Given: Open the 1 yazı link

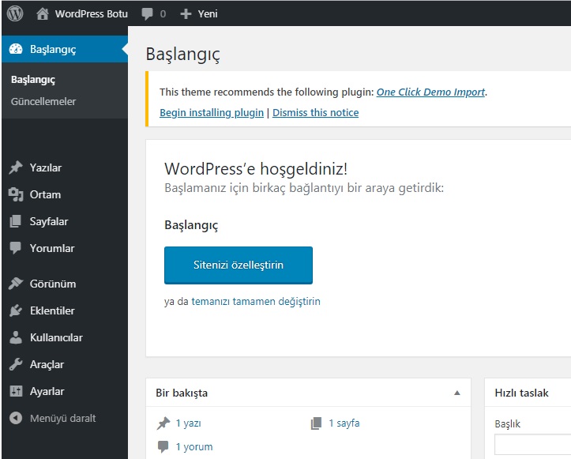Looking at the screenshot, I should tap(188, 423).
